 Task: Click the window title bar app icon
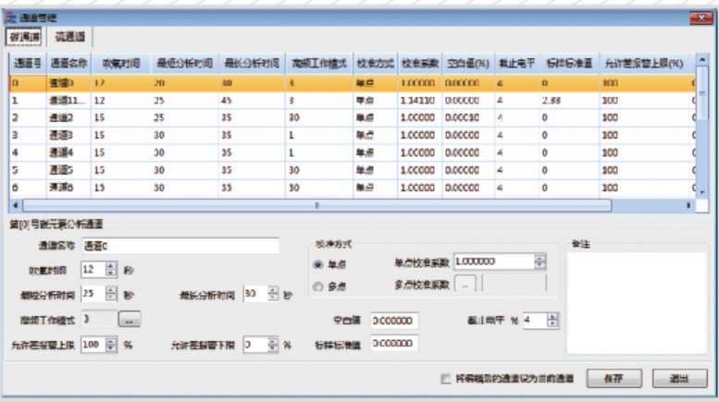[x=11, y=18]
